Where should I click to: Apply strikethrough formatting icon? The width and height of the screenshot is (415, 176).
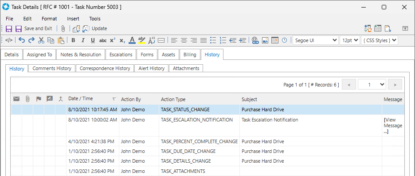click(103, 40)
